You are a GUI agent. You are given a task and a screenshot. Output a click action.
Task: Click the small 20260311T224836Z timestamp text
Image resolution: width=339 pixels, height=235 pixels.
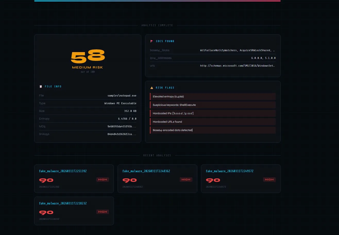coord(133,187)
